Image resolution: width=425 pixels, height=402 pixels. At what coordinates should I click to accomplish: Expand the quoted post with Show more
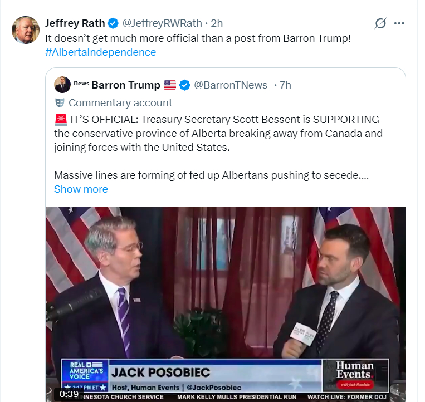pos(81,189)
